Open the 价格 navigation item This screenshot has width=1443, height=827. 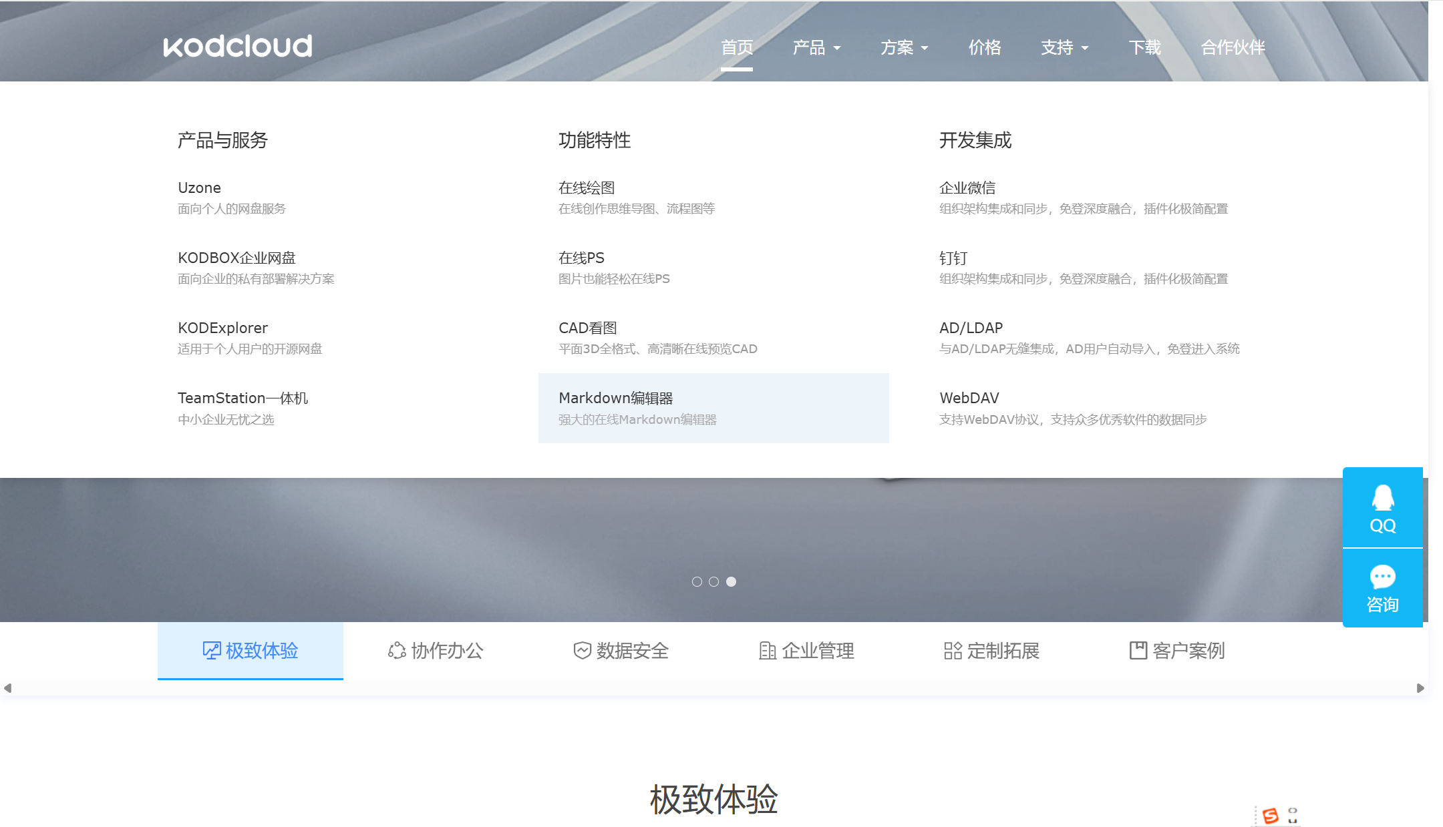[x=984, y=47]
